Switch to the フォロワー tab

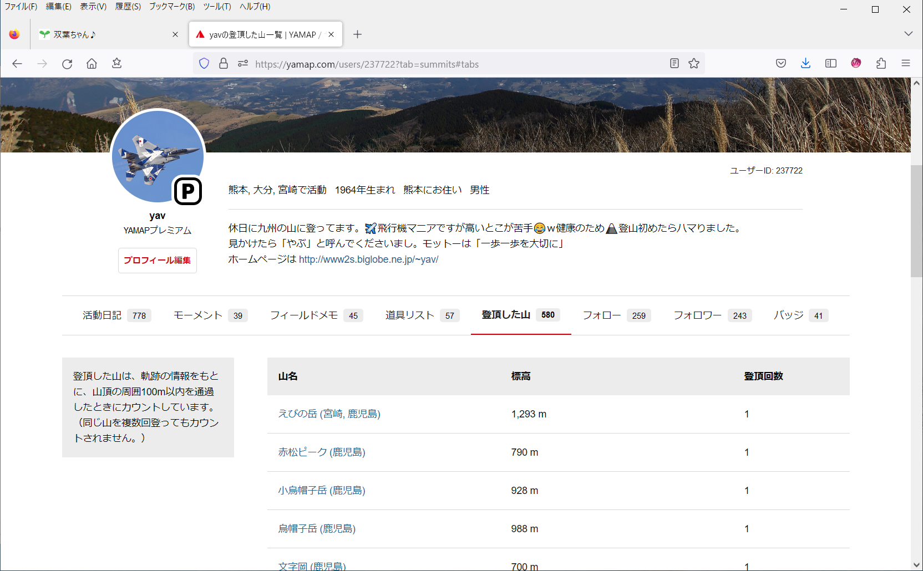click(x=697, y=315)
